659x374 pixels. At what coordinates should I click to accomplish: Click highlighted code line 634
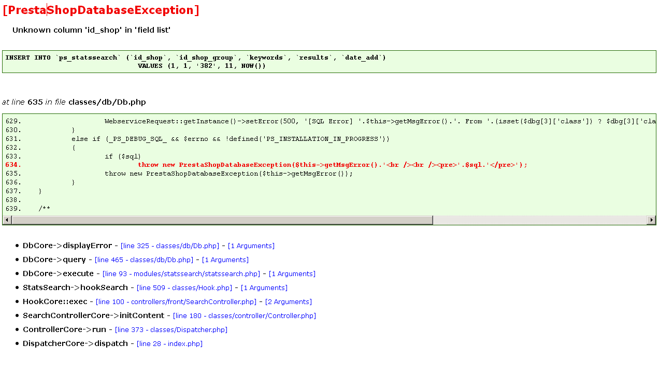[333, 165]
